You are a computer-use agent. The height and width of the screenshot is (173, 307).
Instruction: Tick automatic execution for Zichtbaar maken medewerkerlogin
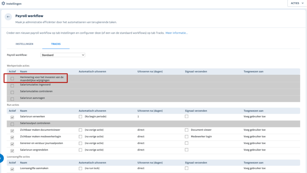click(80, 137)
